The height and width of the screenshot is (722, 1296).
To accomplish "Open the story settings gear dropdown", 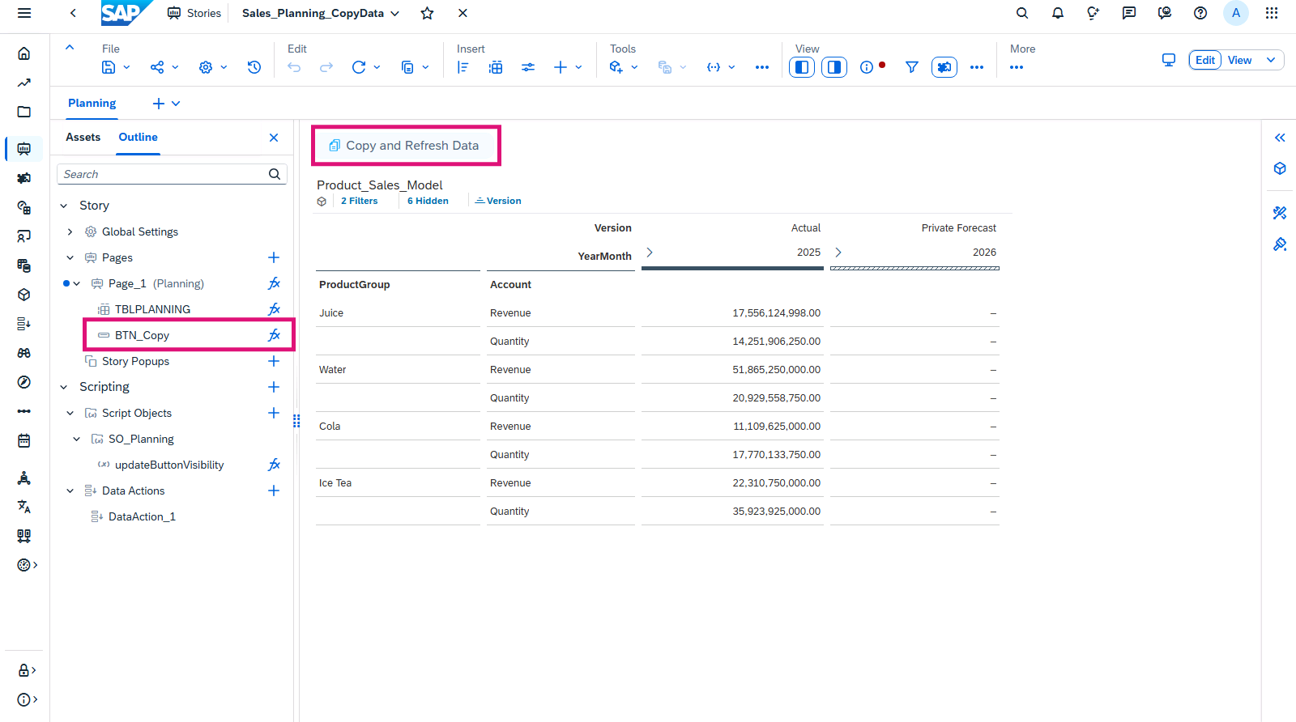I will 212,67.
